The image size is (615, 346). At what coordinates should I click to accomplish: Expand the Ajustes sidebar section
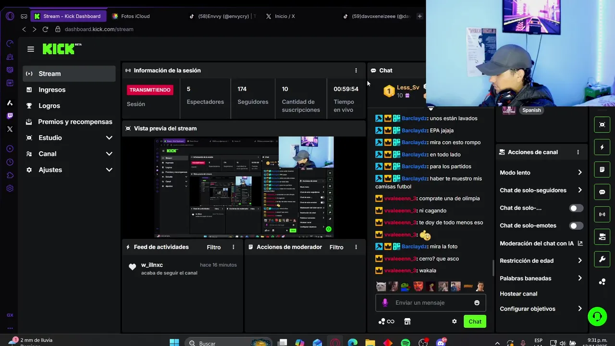click(x=109, y=170)
